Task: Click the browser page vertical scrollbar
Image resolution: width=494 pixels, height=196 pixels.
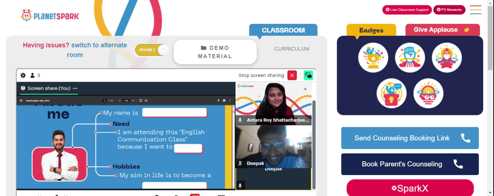Action: pos(490,38)
